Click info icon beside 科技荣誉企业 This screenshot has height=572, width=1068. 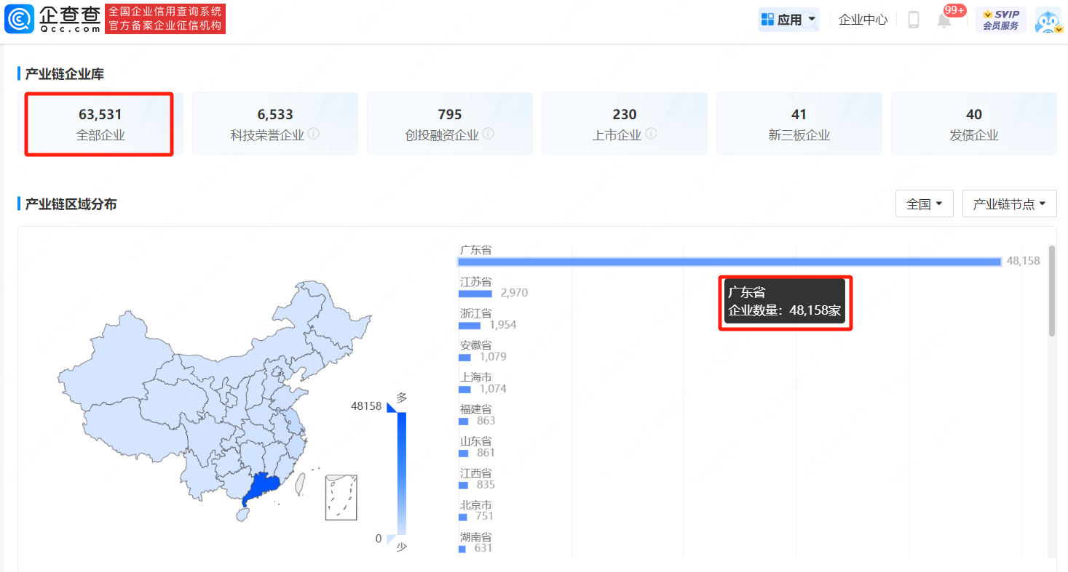point(314,134)
